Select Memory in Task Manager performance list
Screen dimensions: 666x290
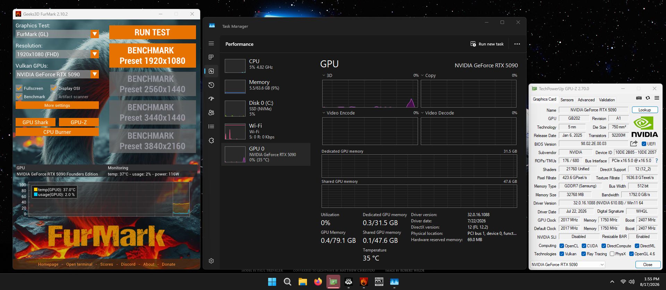point(266,86)
